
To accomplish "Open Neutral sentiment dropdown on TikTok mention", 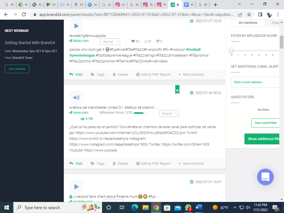I will (110, 42).
